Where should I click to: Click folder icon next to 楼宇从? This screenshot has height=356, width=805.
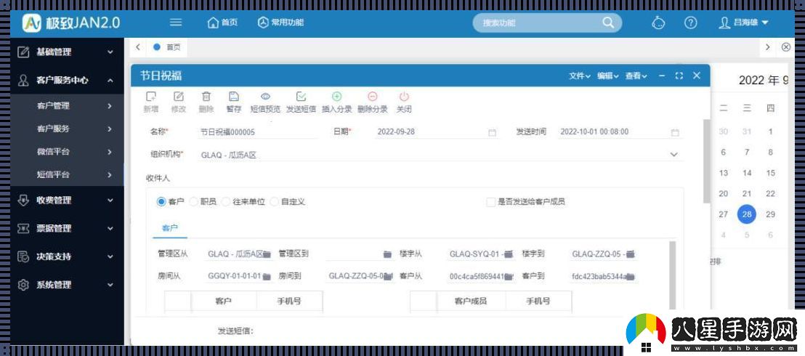coord(509,254)
